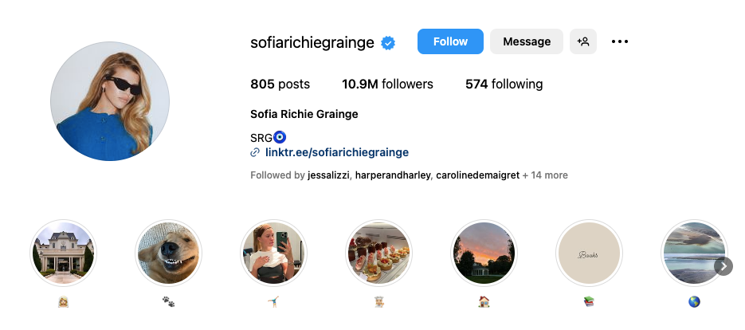The image size is (745, 330).
Task: View the 10.9M followers list
Action: (x=387, y=84)
